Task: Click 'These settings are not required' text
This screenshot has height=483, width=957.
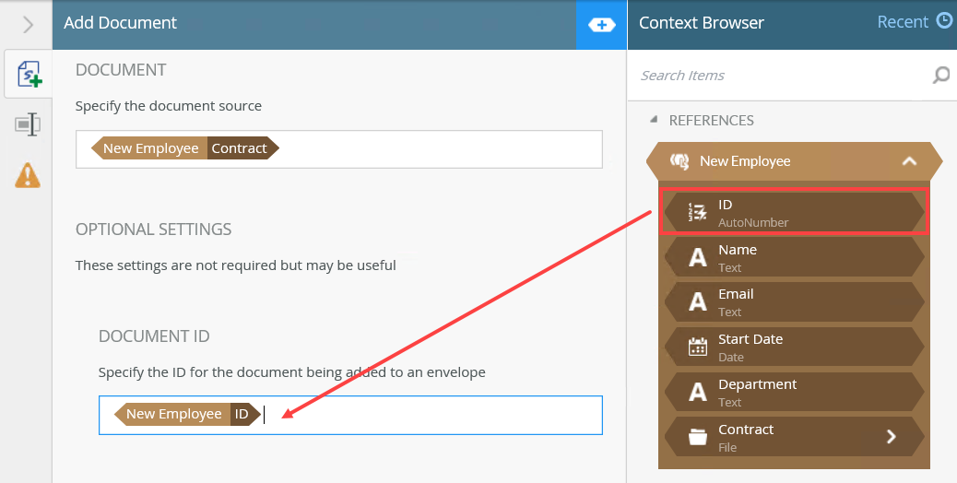Action: pos(236,265)
